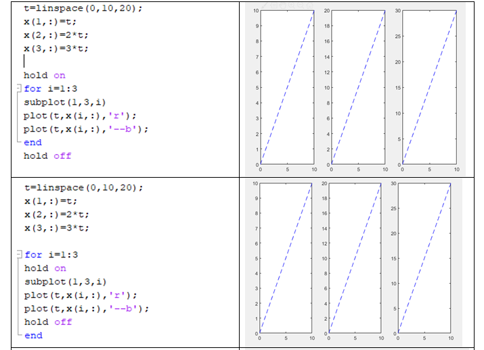
Task: Click 't=linspace(0,10,20);' in the upper code
Action: (x=83, y=9)
